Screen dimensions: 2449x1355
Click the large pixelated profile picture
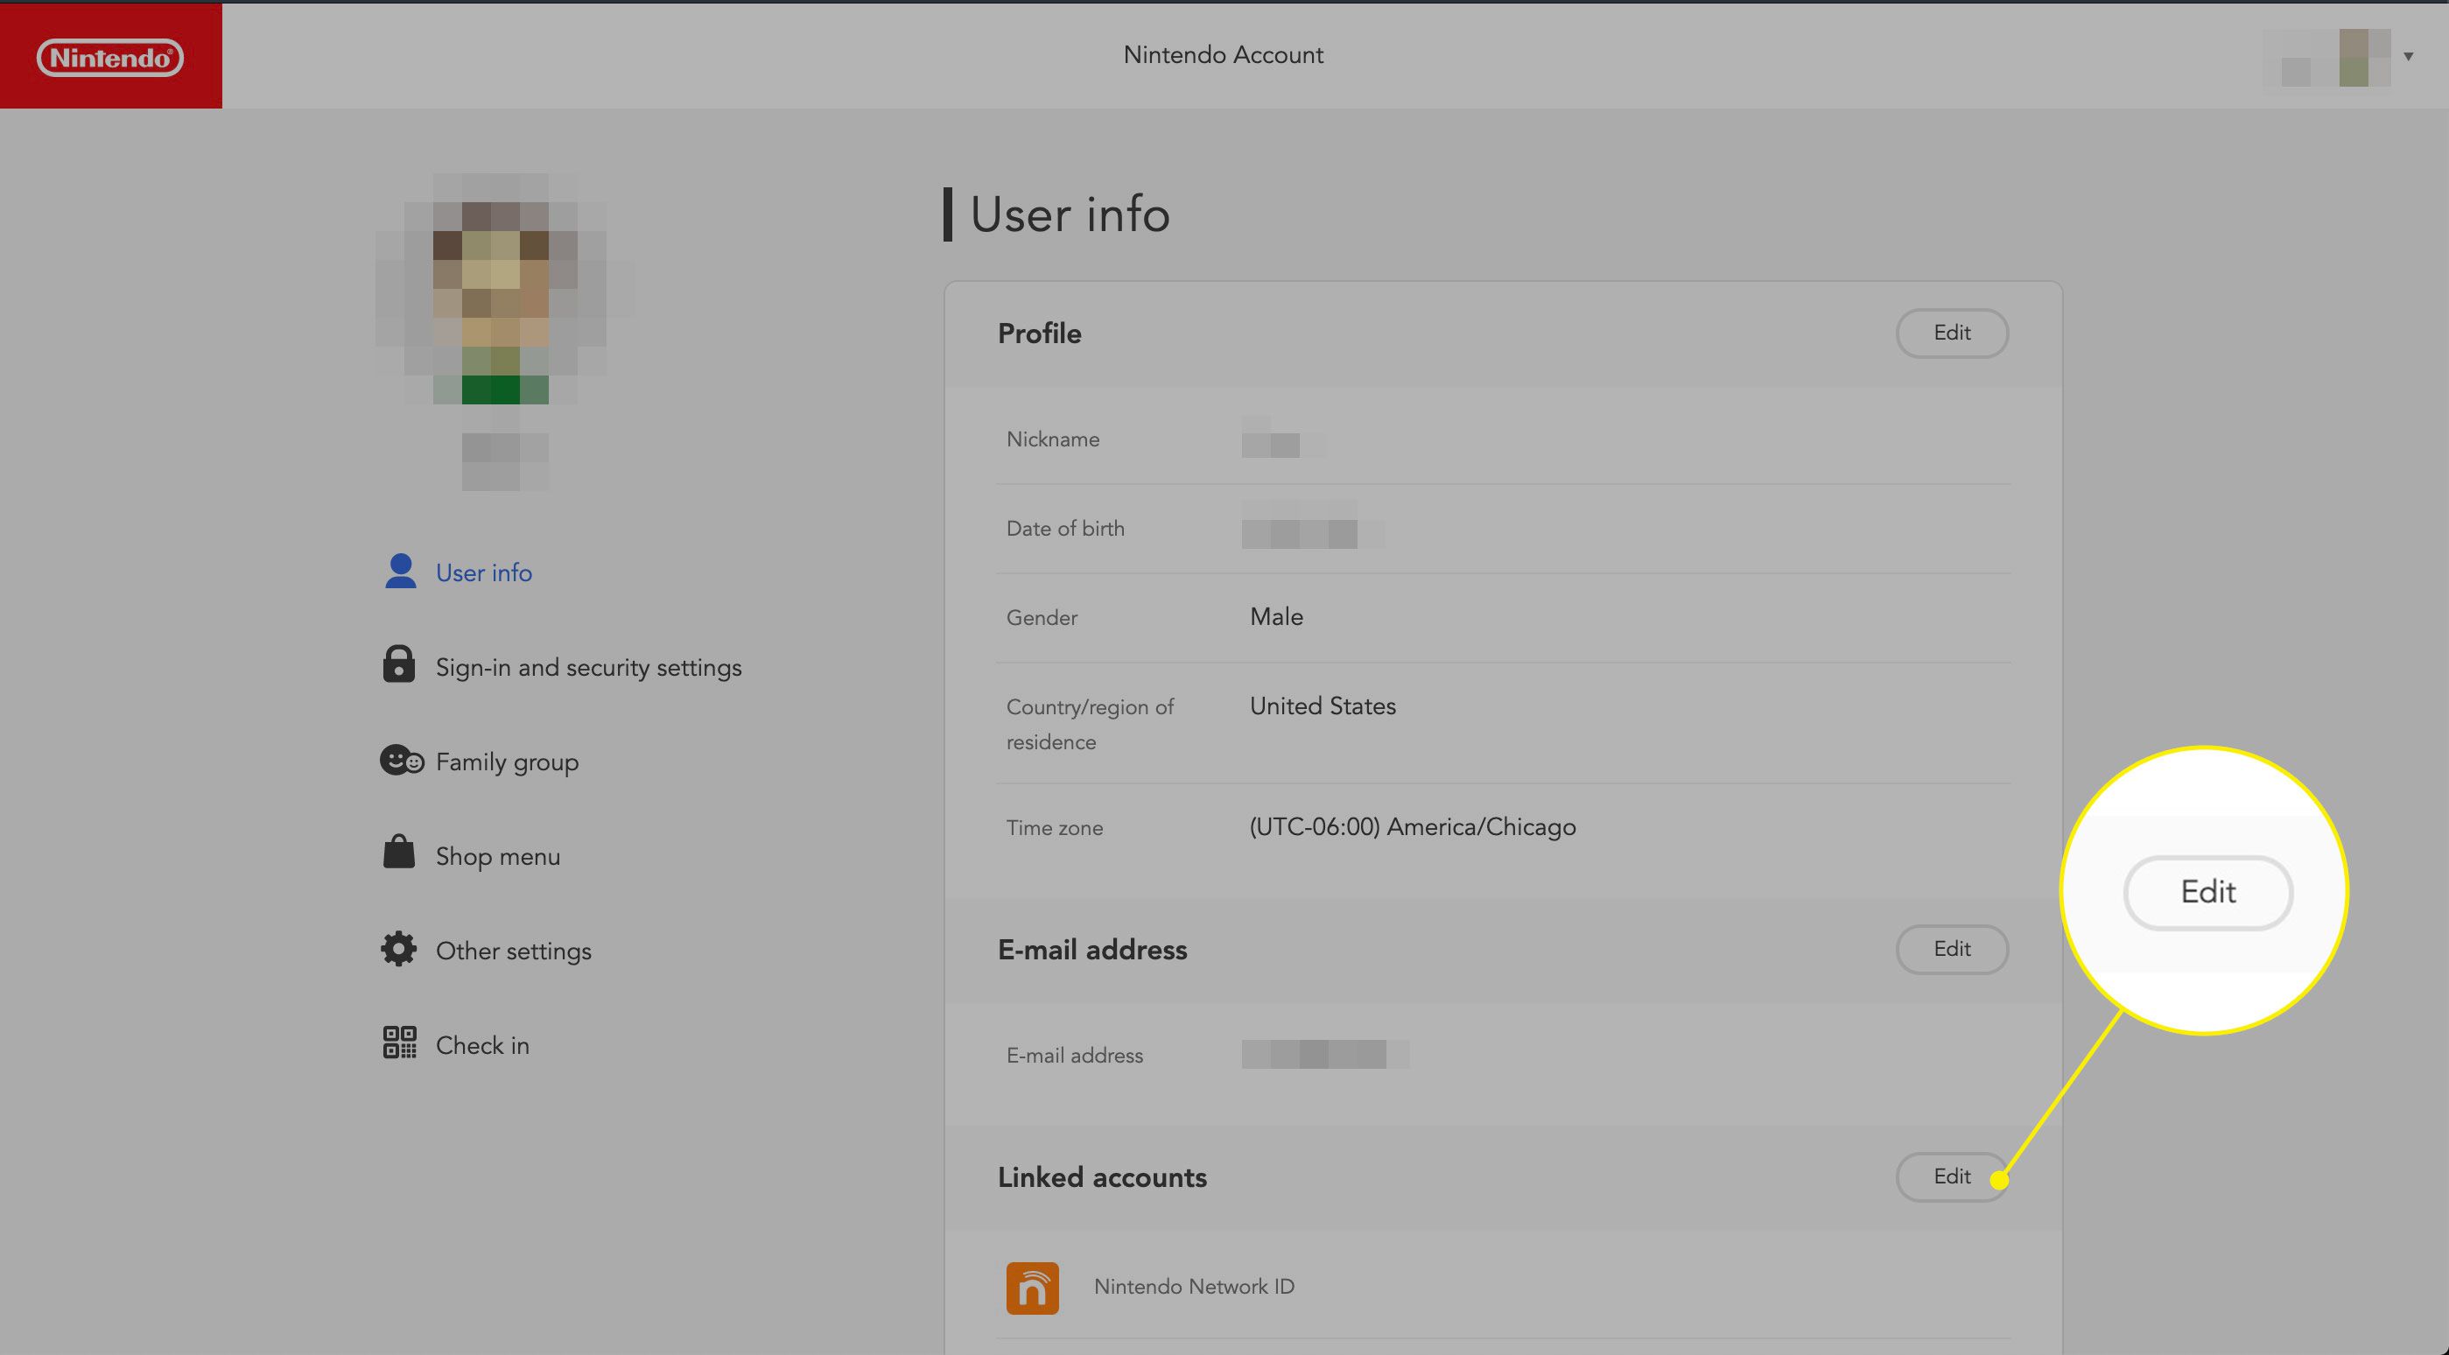click(504, 290)
